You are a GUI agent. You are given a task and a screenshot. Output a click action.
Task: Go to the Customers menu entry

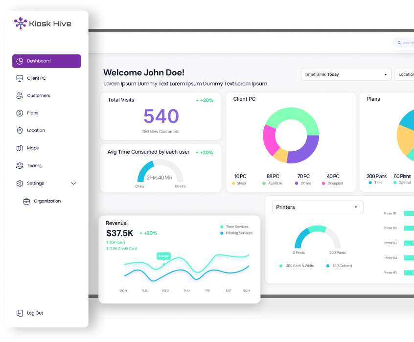(x=39, y=96)
